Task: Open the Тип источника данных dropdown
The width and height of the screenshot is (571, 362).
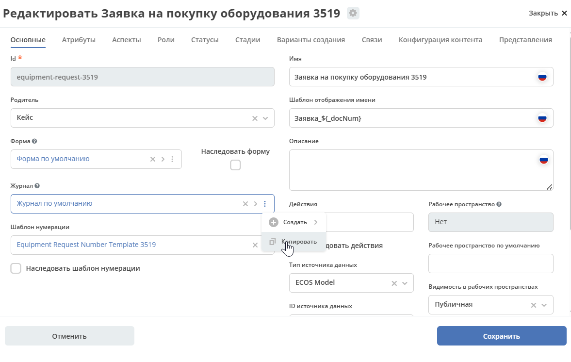Action: click(x=405, y=283)
